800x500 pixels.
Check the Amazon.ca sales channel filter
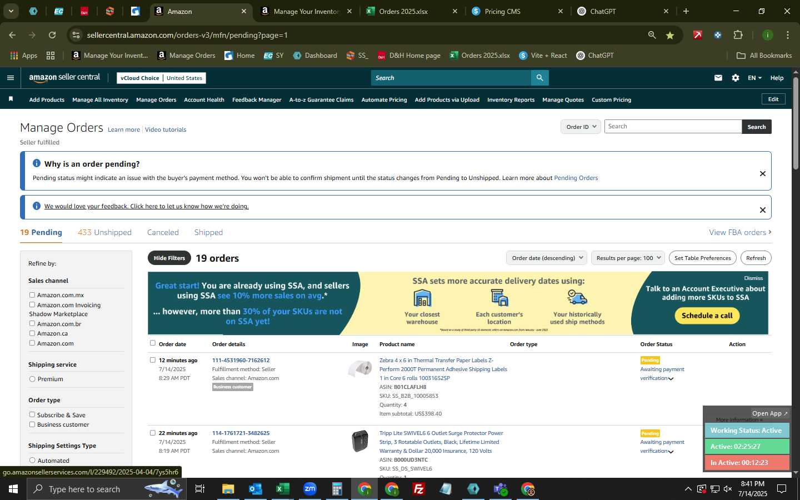point(32,333)
